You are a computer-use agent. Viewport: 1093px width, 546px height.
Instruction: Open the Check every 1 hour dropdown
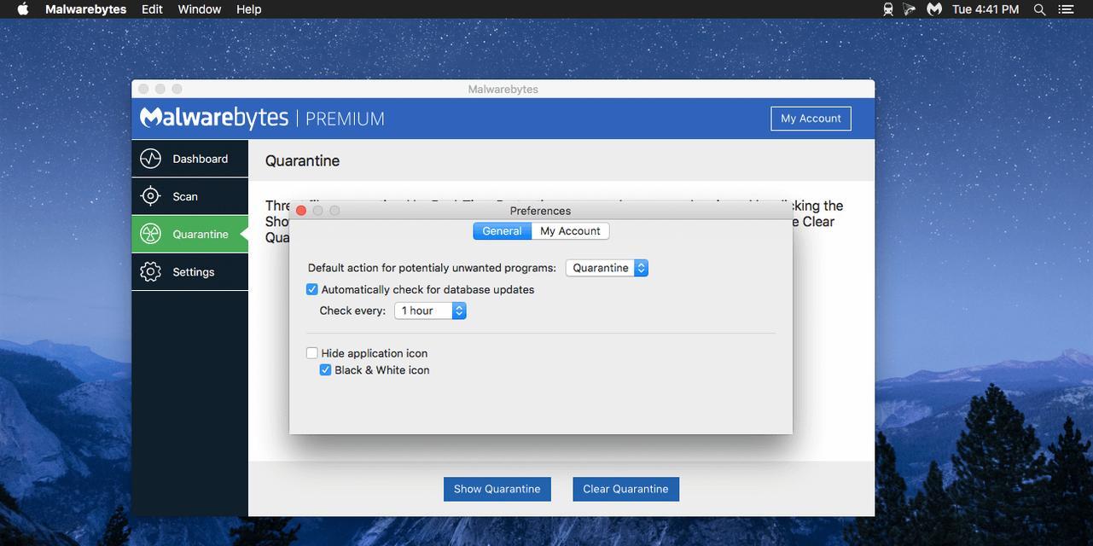coord(430,311)
